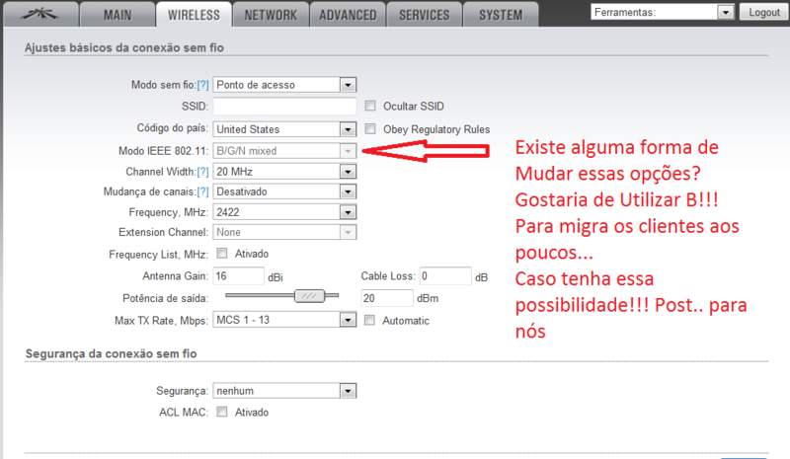Switch to the SYSTEM tab

coord(501,15)
